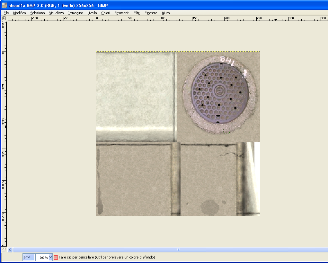Click the GIMP window title bar icon
The height and width of the screenshot is (263, 328).
pos(4,5)
